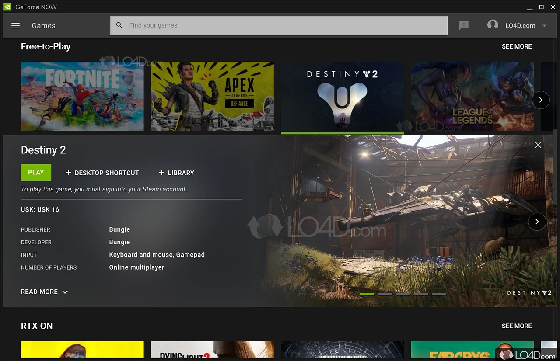Click the search magnifier icon
Viewport: 560px width, 361px height.
(x=119, y=25)
